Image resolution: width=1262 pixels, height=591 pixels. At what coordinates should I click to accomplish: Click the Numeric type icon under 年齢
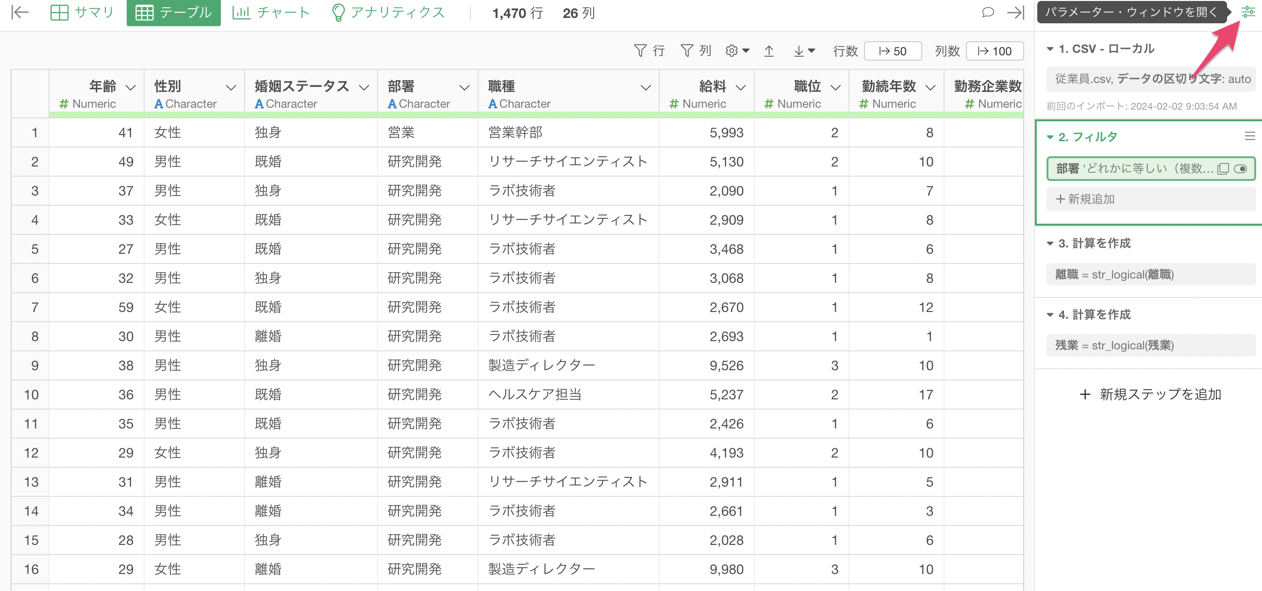coord(64,104)
